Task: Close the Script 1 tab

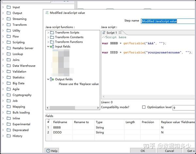Action: pos(120,33)
